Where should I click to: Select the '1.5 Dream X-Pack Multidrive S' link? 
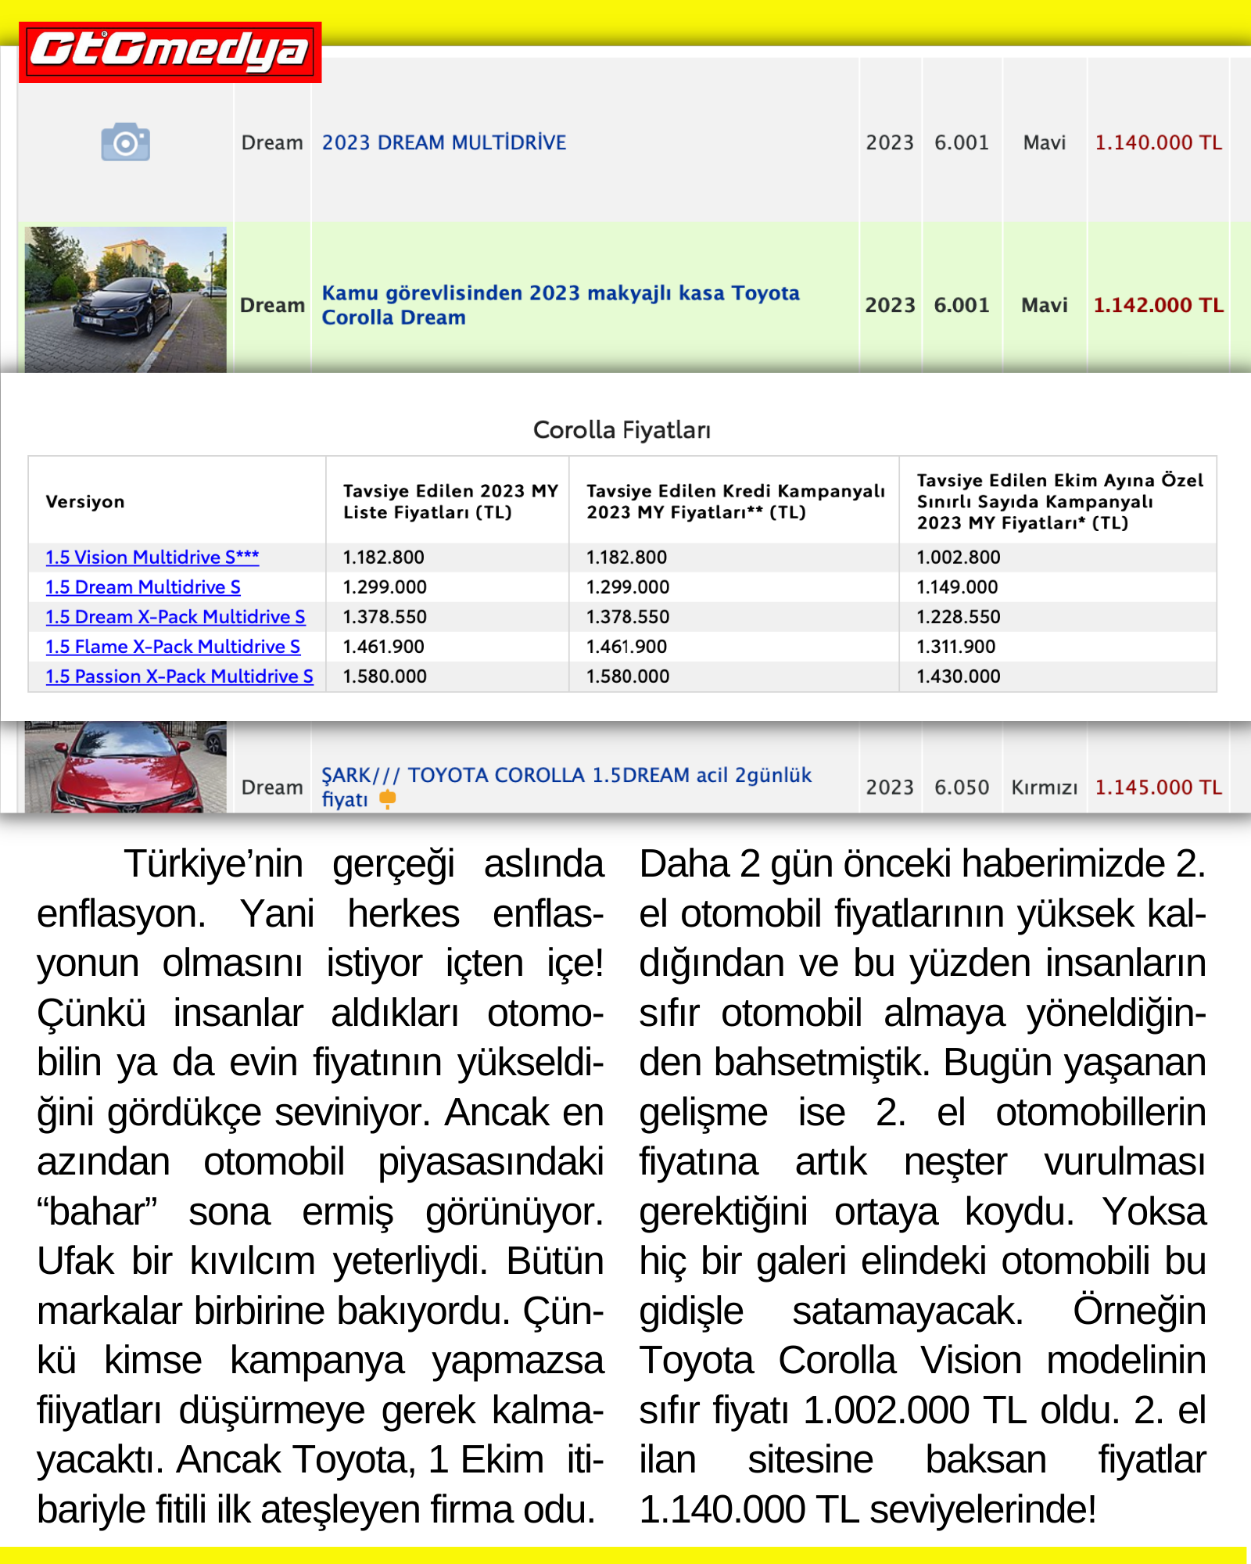coord(175,616)
